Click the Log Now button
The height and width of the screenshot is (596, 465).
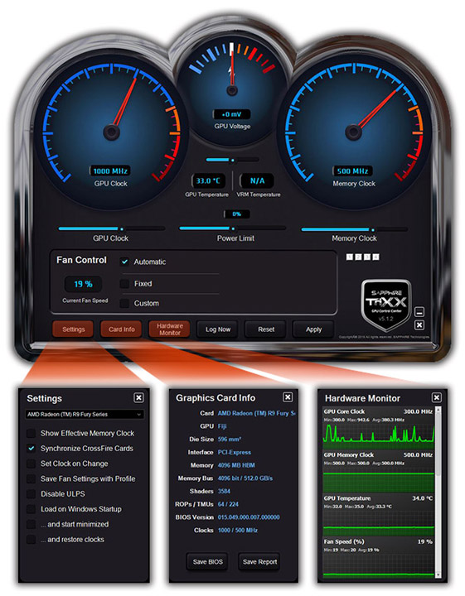[218, 329]
